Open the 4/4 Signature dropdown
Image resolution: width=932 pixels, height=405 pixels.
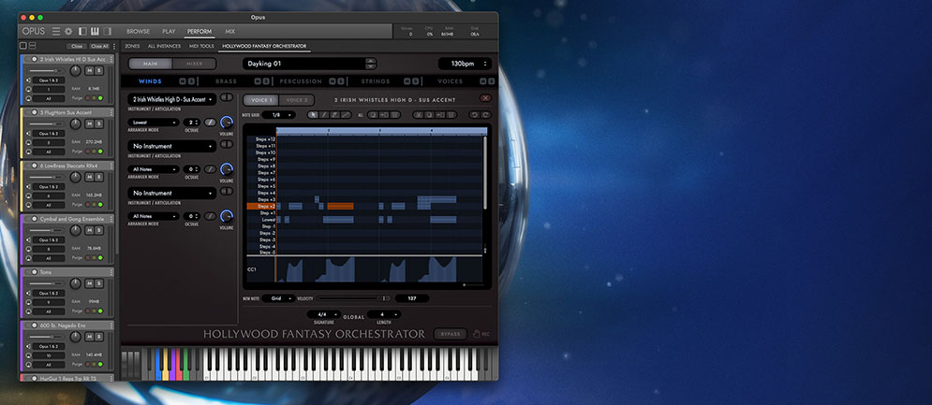(x=323, y=314)
